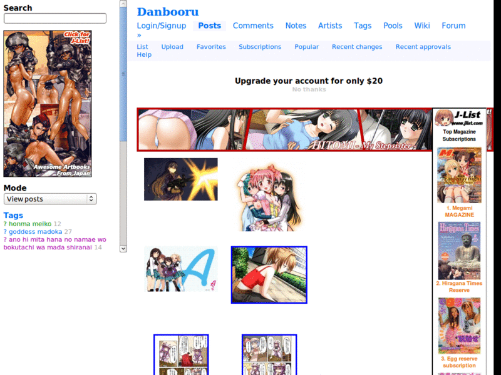Open the Artists page
Image resolution: width=501 pixels, height=375 pixels.
click(330, 26)
